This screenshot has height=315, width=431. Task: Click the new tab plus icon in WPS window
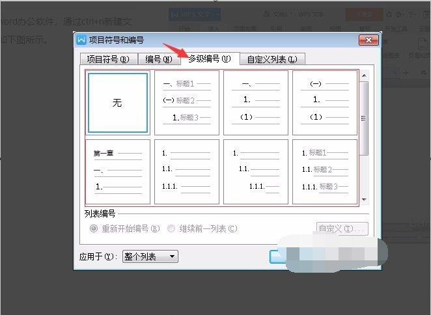pos(406,73)
